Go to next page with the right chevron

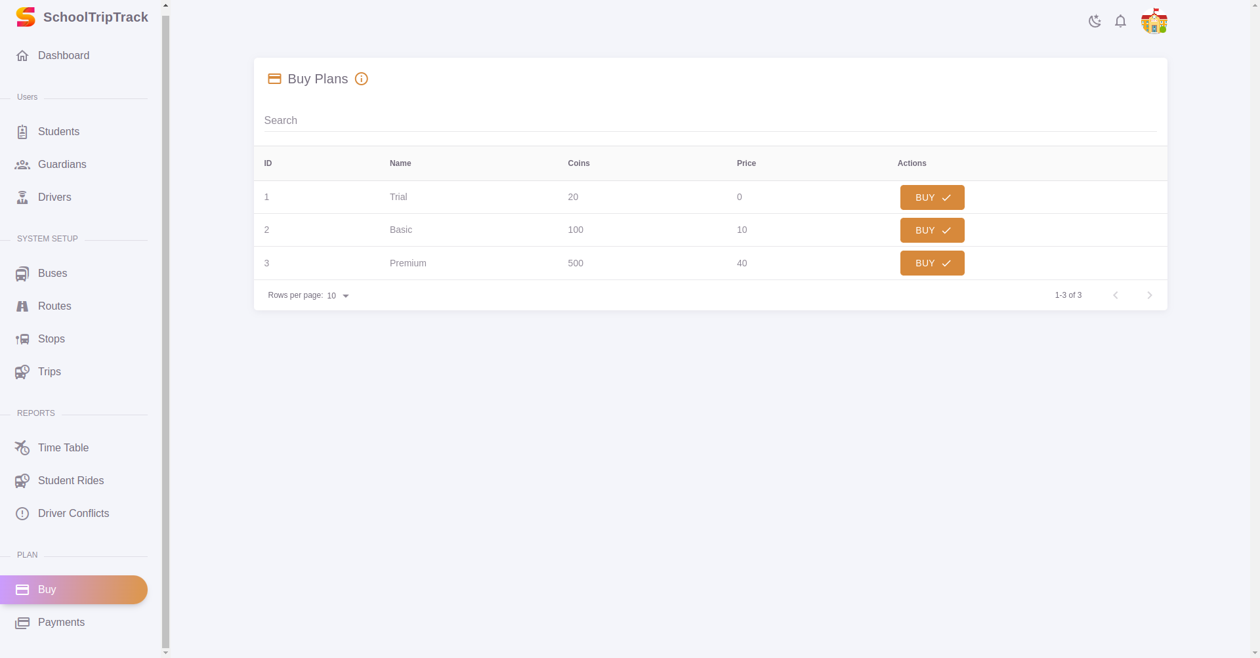1149,295
